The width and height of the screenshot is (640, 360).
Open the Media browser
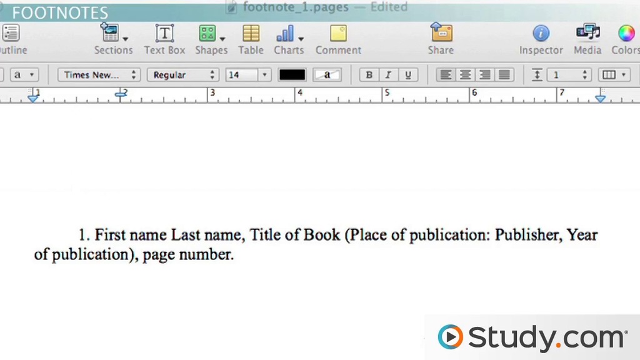(587, 32)
